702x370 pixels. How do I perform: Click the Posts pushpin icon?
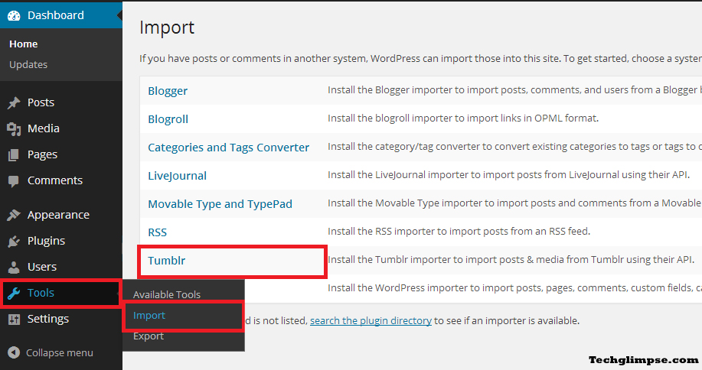click(14, 102)
